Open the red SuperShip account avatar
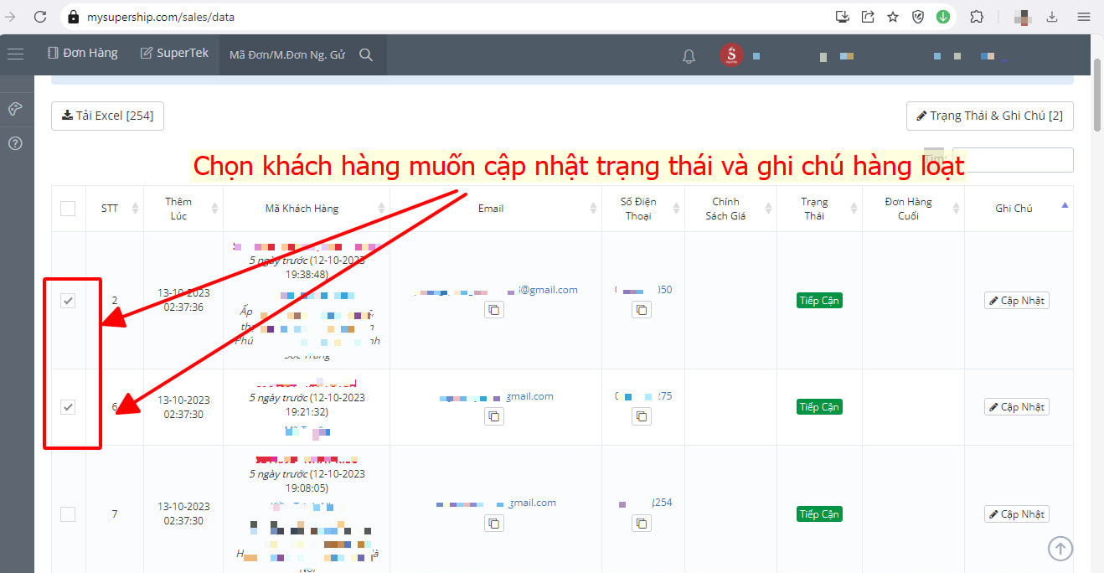 (731, 55)
